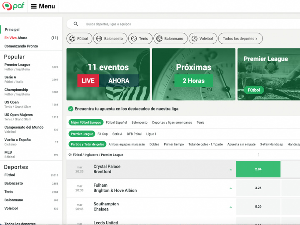The height and width of the screenshot is (225, 300).
Task: Open US Open tennis in sidebar
Action: (x=31, y=104)
